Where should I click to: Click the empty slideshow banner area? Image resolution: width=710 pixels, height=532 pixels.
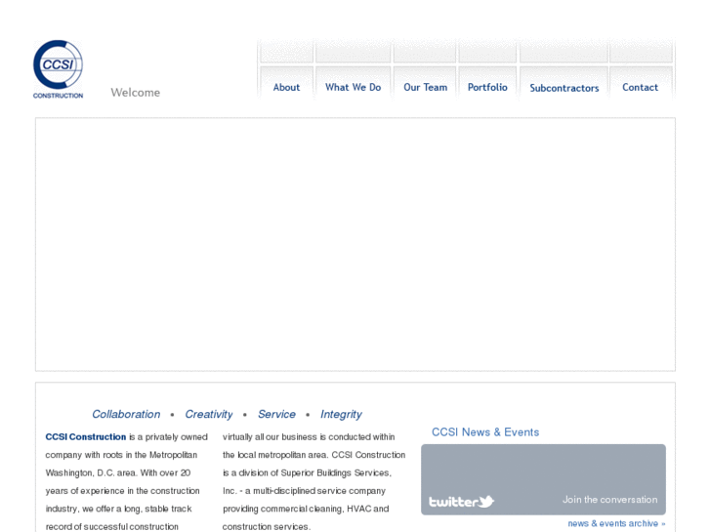coord(355,244)
